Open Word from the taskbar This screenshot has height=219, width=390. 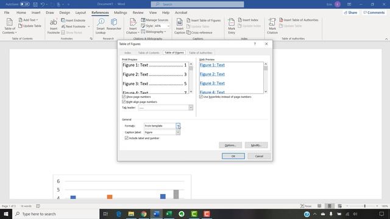(157, 214)
